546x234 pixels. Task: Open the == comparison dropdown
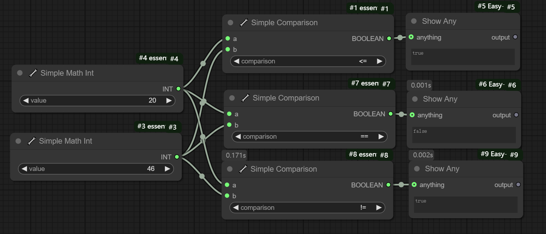(309, 137)
